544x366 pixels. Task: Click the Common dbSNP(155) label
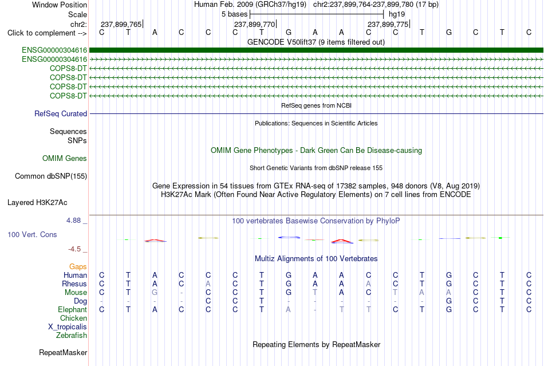click(x=51, y=176)
